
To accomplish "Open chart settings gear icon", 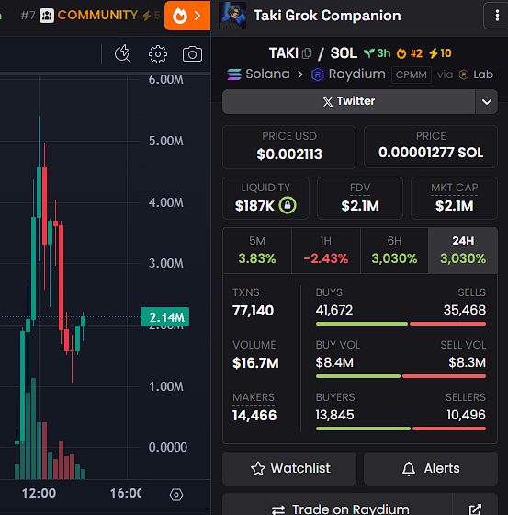I will point(158,54).
